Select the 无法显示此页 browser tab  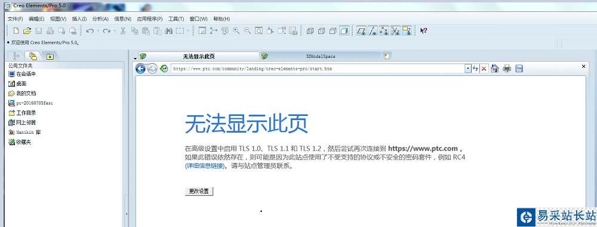click(x=198, y=56)
